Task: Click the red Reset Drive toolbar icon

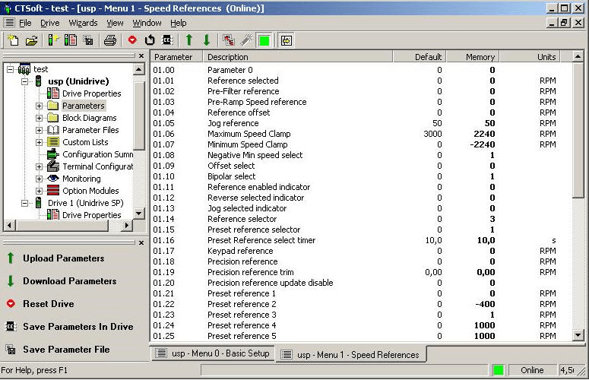Action: pos(131,40)
